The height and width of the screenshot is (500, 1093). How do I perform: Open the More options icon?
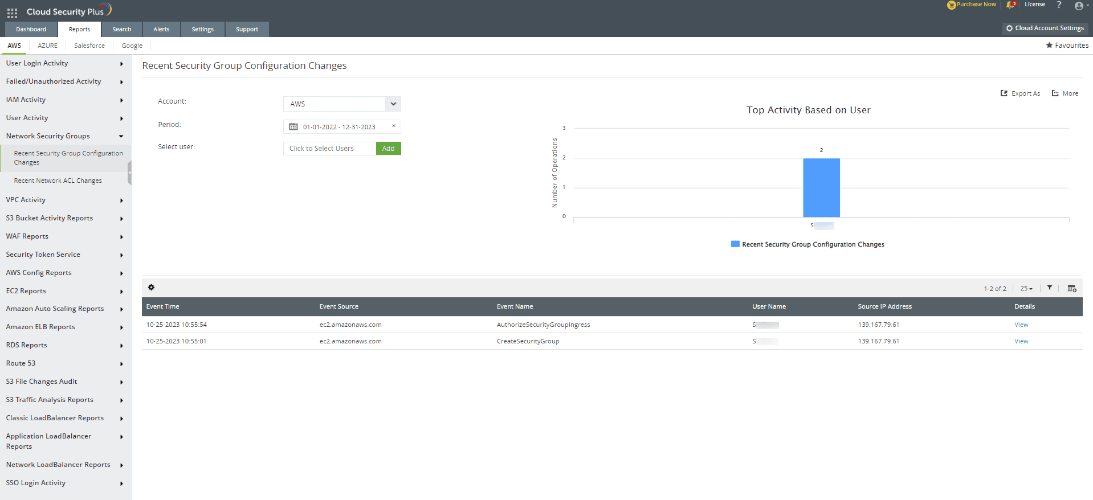point(1055,93)
